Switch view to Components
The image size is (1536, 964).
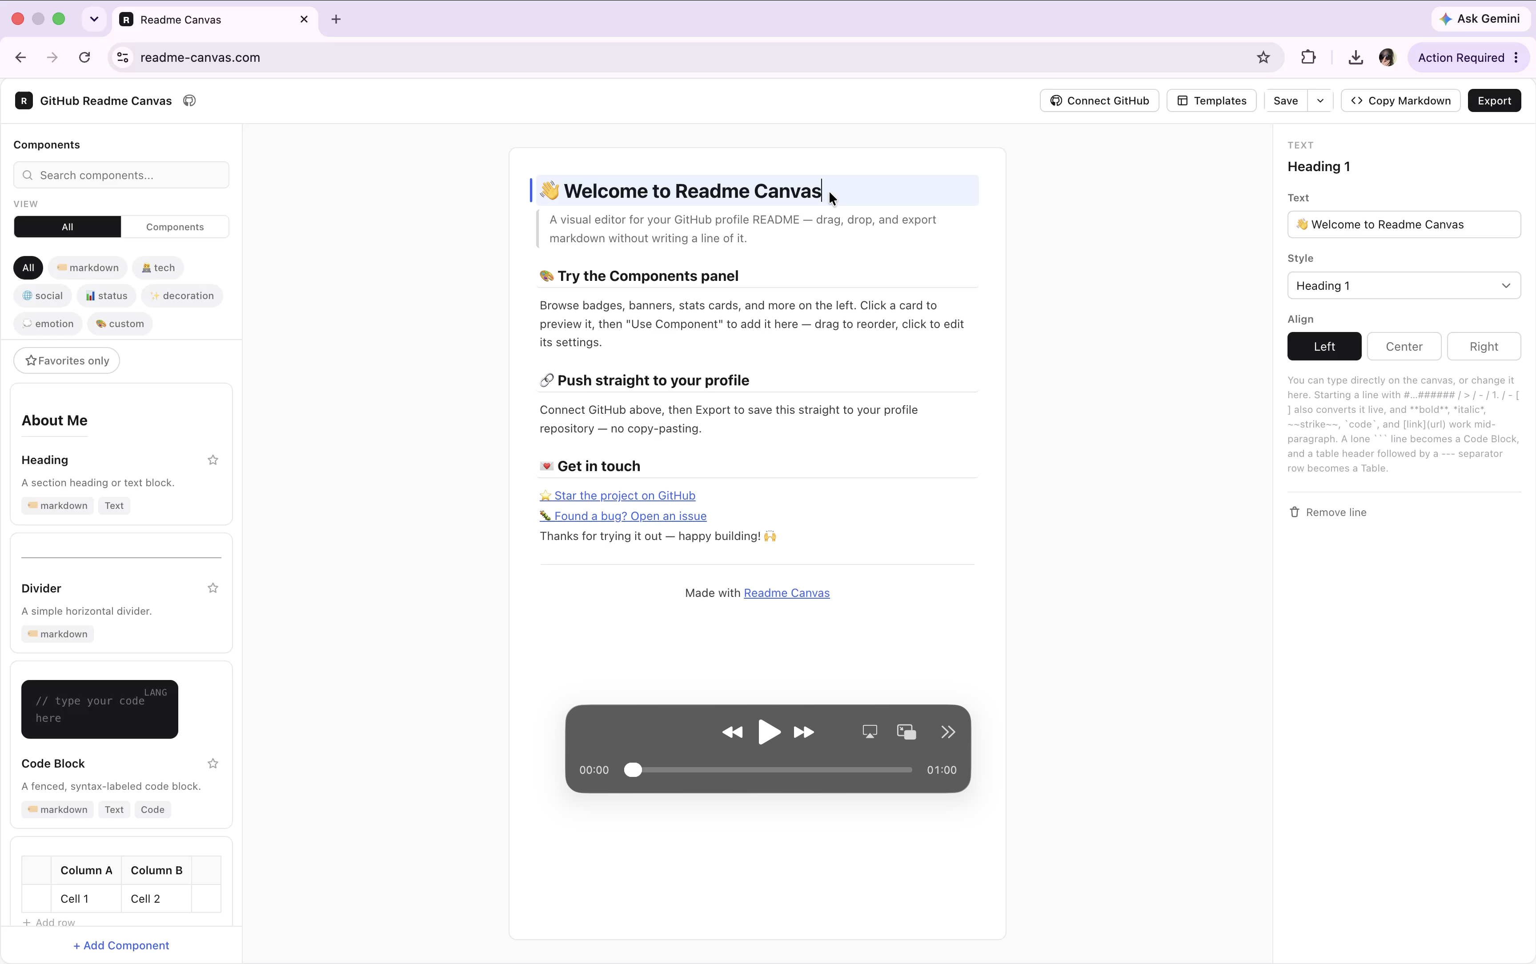(x=175, y=227)
